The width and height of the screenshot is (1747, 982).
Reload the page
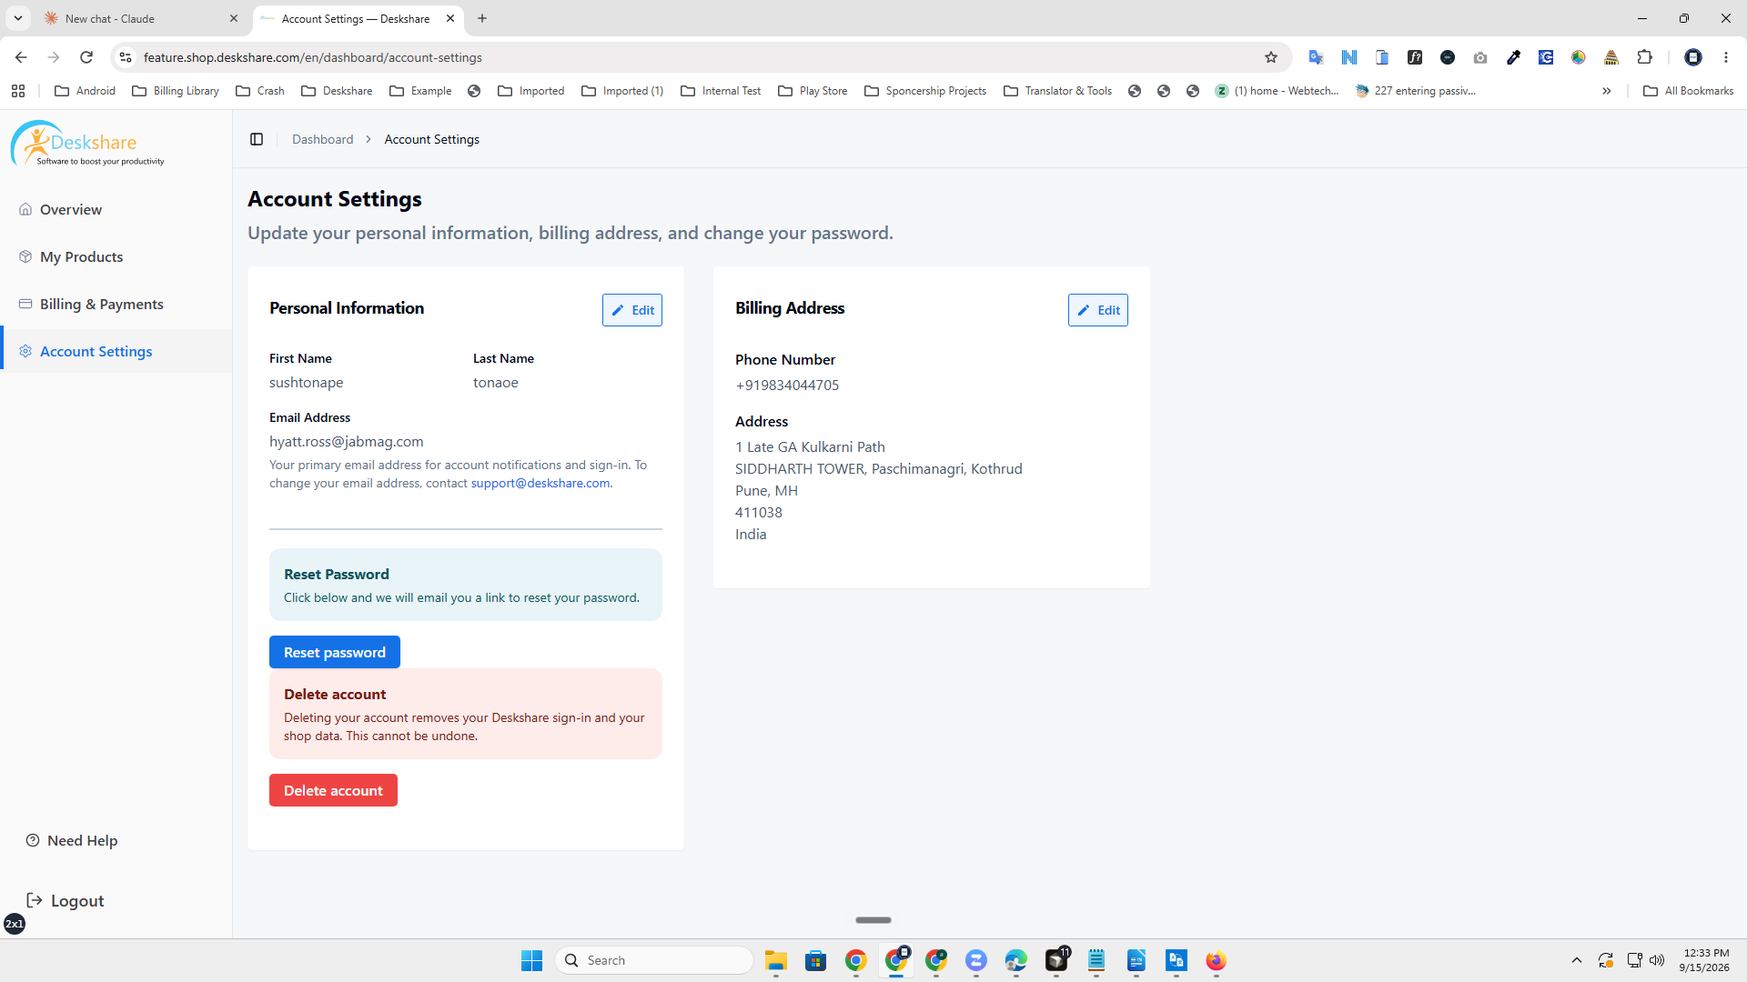[86, 57]
